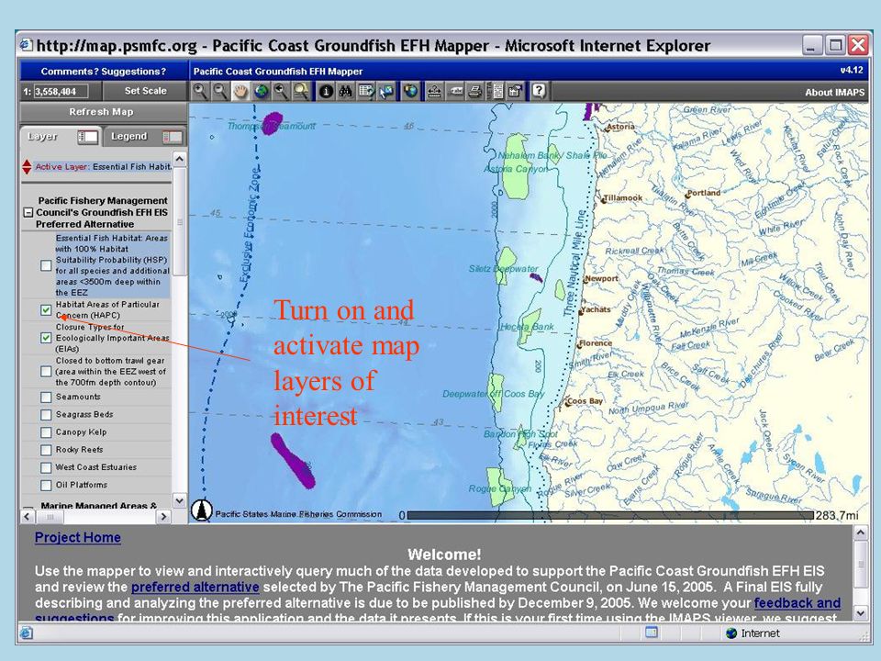Open the Help question mark icon
Image resolution: width=881 pixels, height=661 pixels.
[x=539, y=91]
